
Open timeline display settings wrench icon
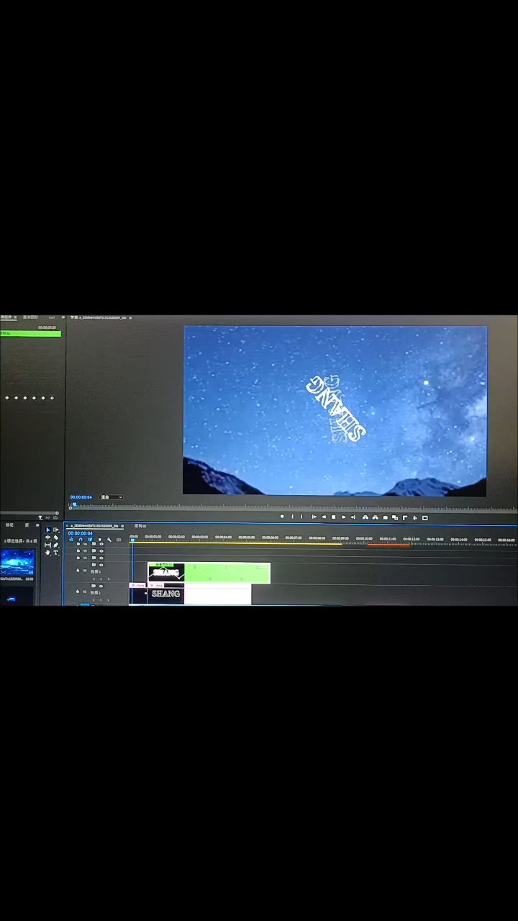(108, 540)
